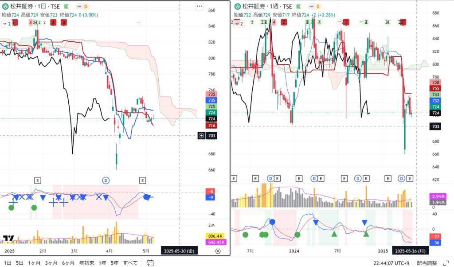Click the TradingView logo on the daily chart
Screen dimensions: 454x267
point(8,239)
